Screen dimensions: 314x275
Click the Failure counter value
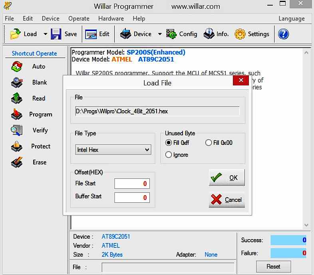pos(288,253)
